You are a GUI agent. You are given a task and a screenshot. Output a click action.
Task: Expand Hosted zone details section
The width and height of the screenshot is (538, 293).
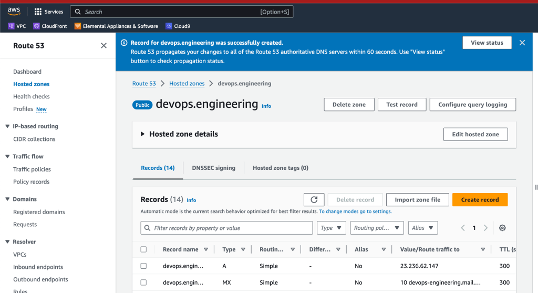pos(142,134)
